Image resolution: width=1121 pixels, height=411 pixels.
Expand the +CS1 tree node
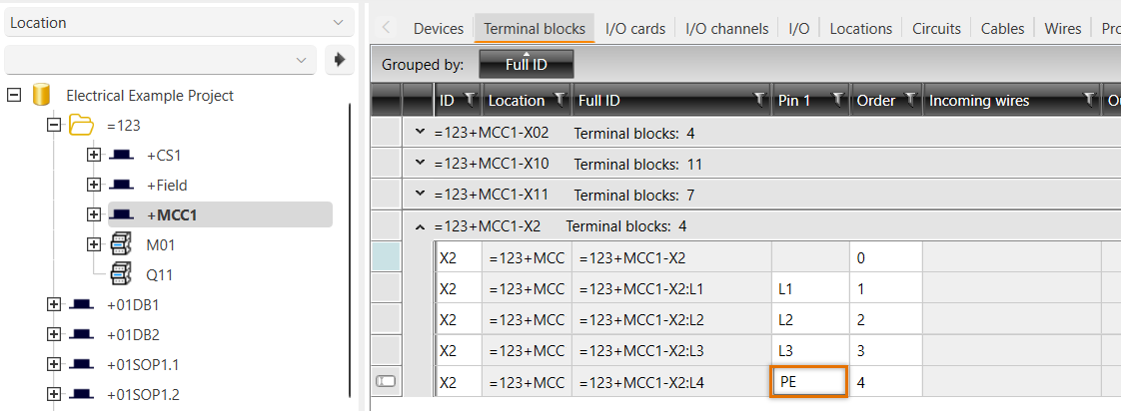coord(94,156)
